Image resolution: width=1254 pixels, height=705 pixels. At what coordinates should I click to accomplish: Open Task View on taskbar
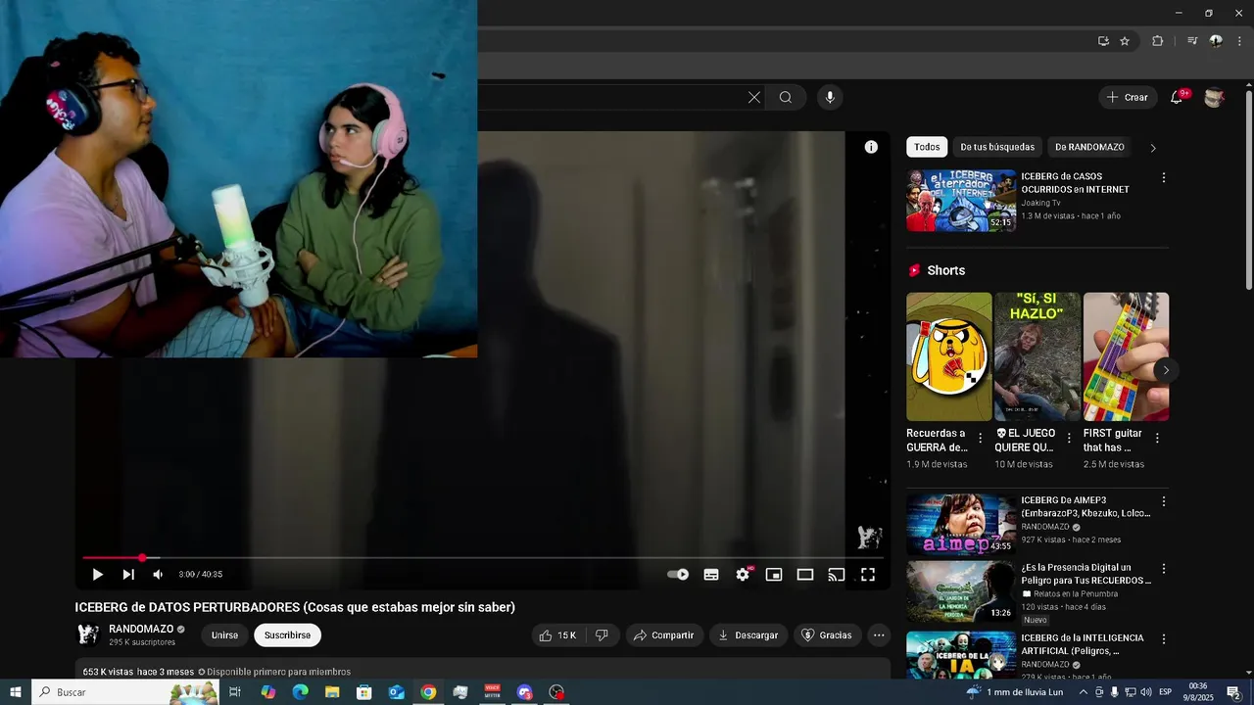(235, 692)
